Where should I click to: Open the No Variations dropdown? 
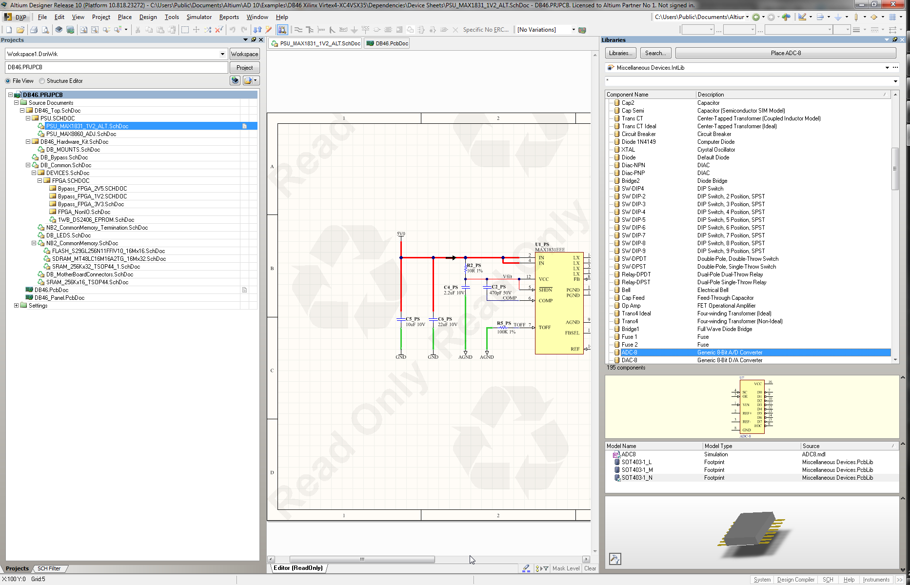tap(574, 30)
